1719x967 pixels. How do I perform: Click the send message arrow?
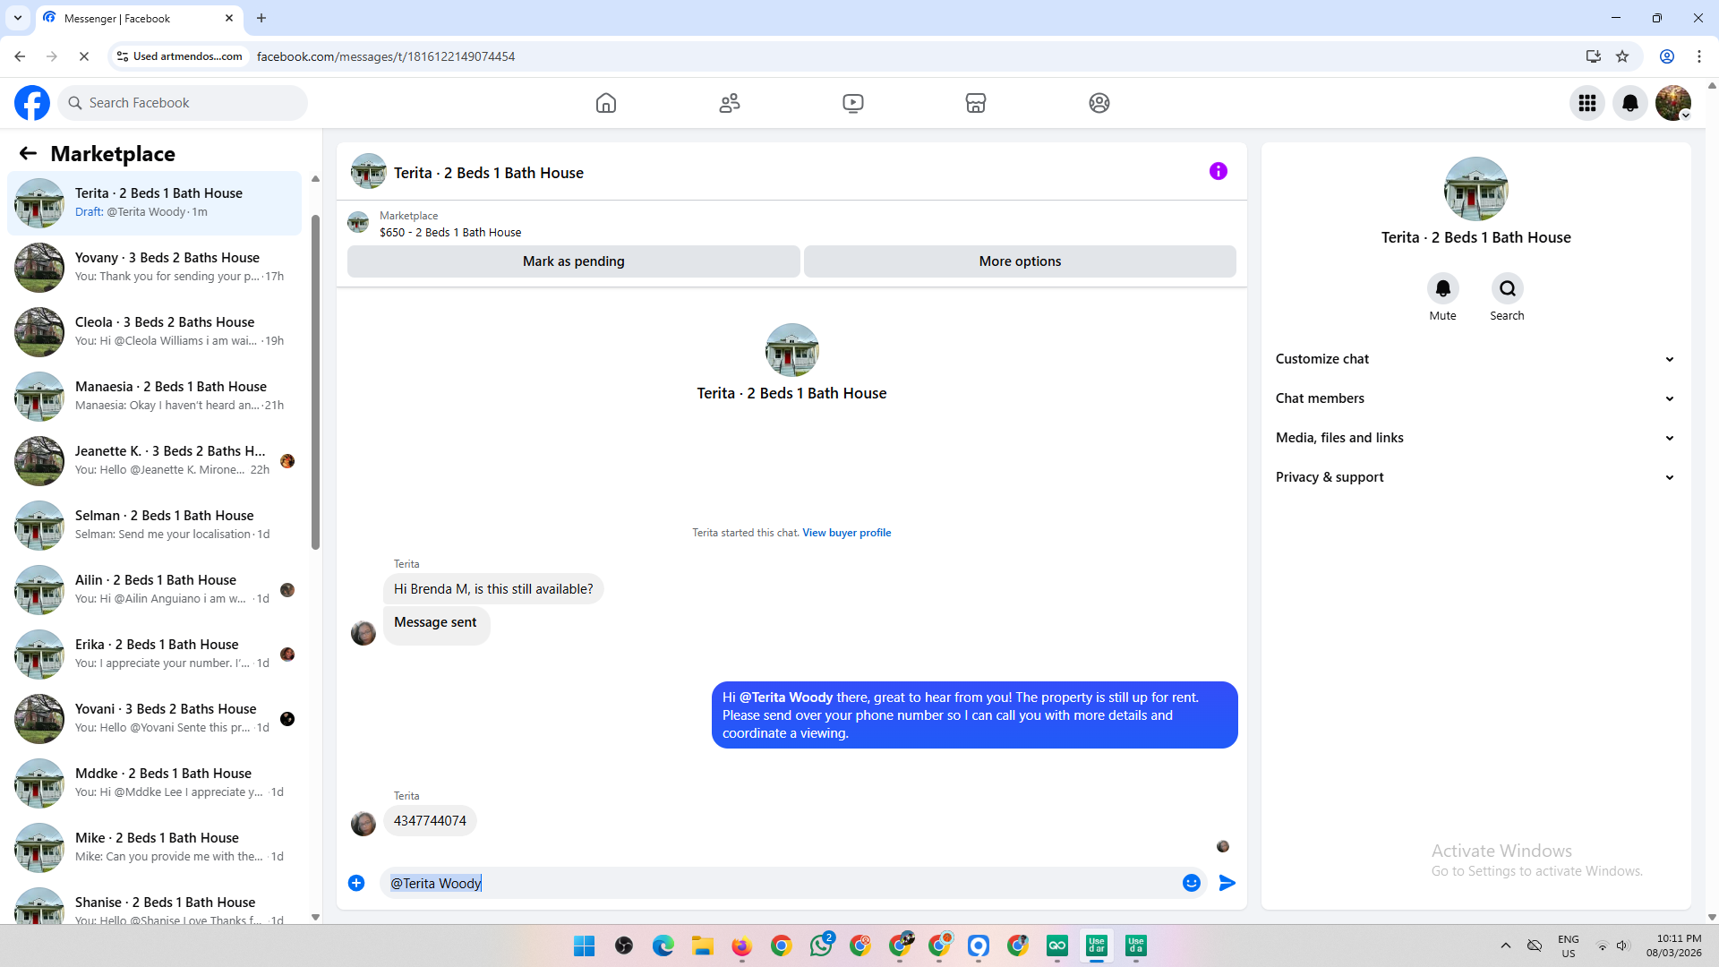(x=1227, y=883)
